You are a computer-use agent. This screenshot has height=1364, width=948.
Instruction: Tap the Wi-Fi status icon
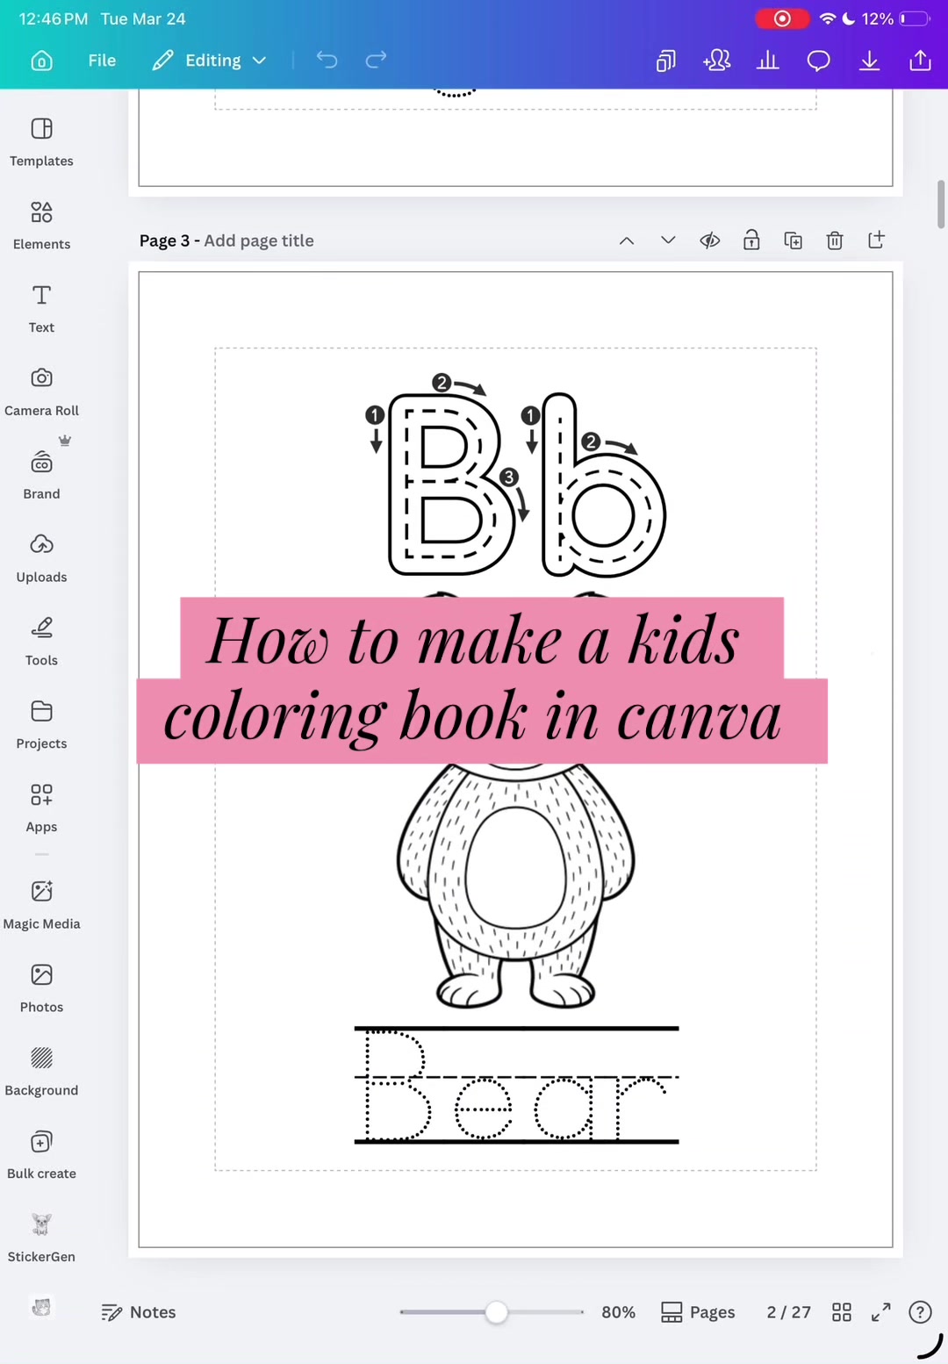click(827, 18)
